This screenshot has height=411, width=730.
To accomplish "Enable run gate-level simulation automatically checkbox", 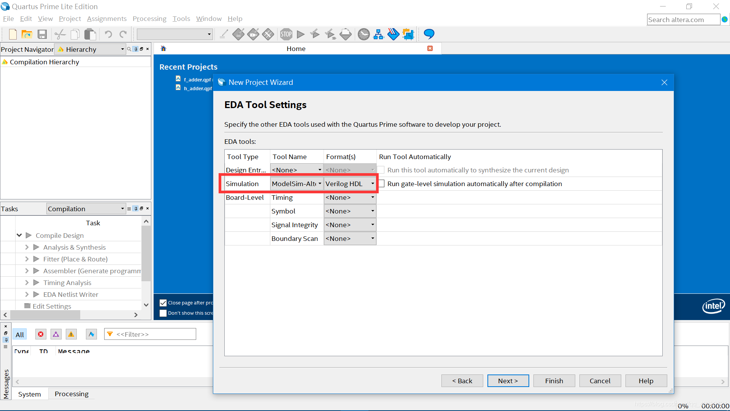I will [x=381, y=184].
